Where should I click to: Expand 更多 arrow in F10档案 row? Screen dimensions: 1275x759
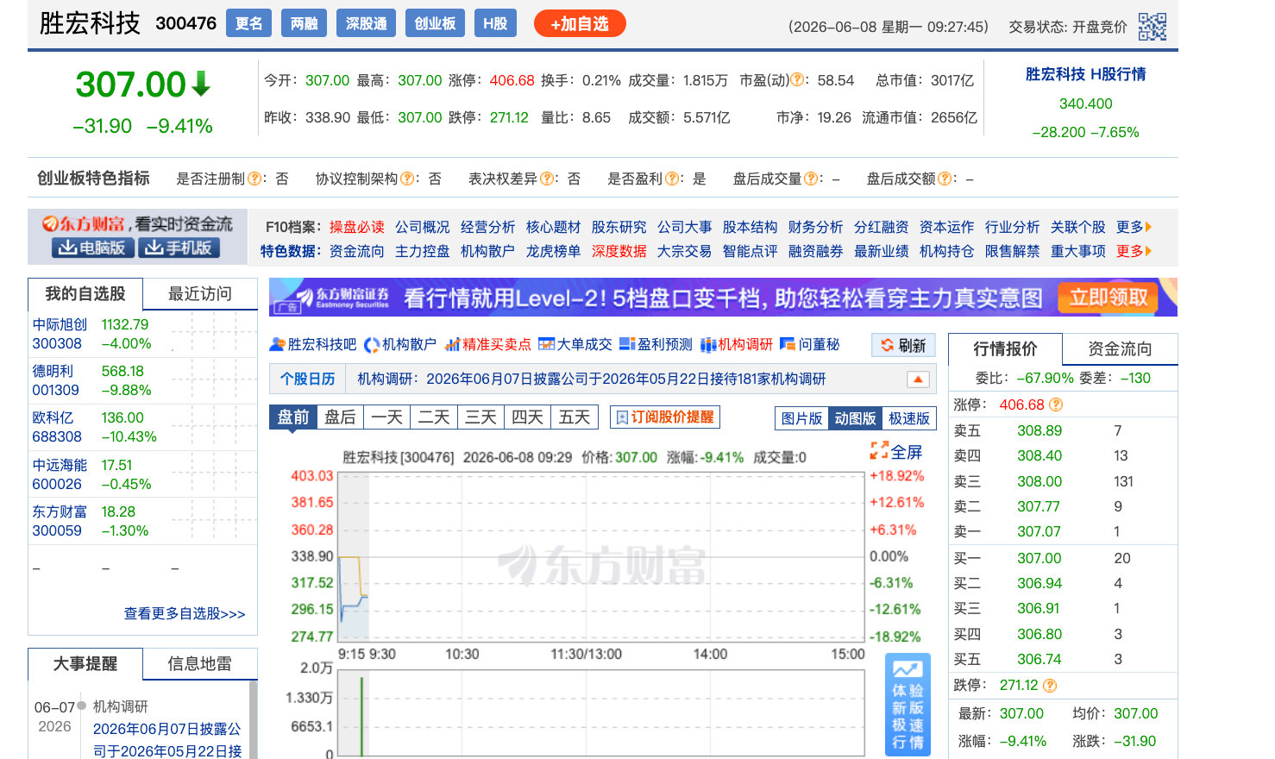pyautogui.click(x=1134, y=227)
